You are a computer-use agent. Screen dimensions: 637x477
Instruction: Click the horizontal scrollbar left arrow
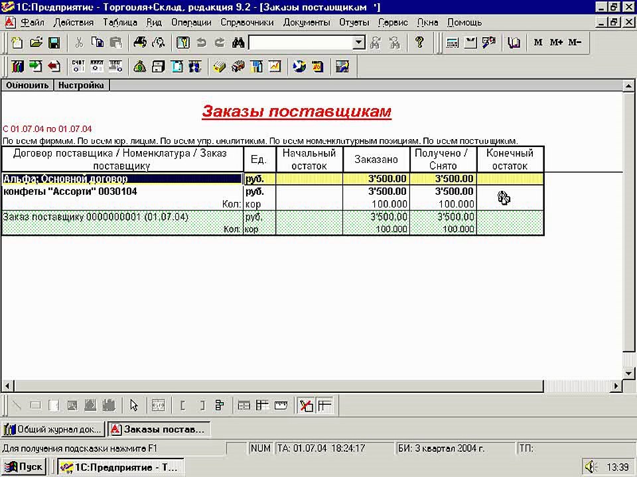[x=8, y=386]
